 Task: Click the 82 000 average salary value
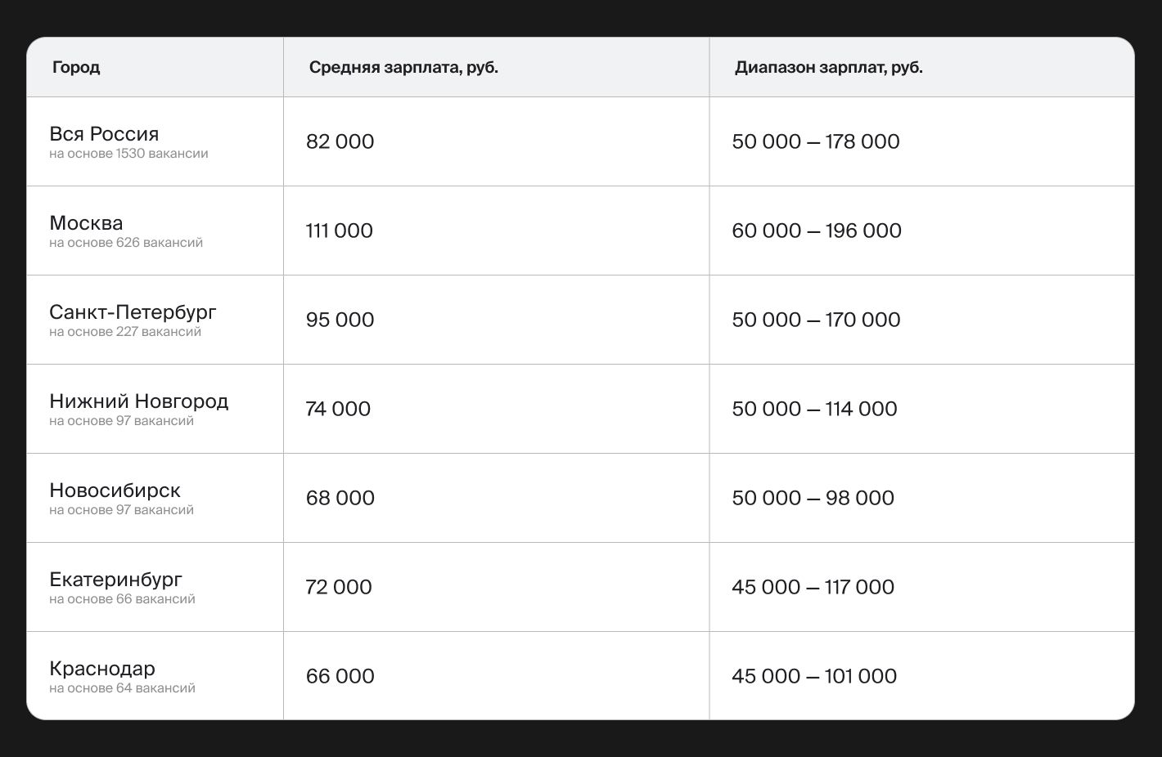click(x=340, y=141)
